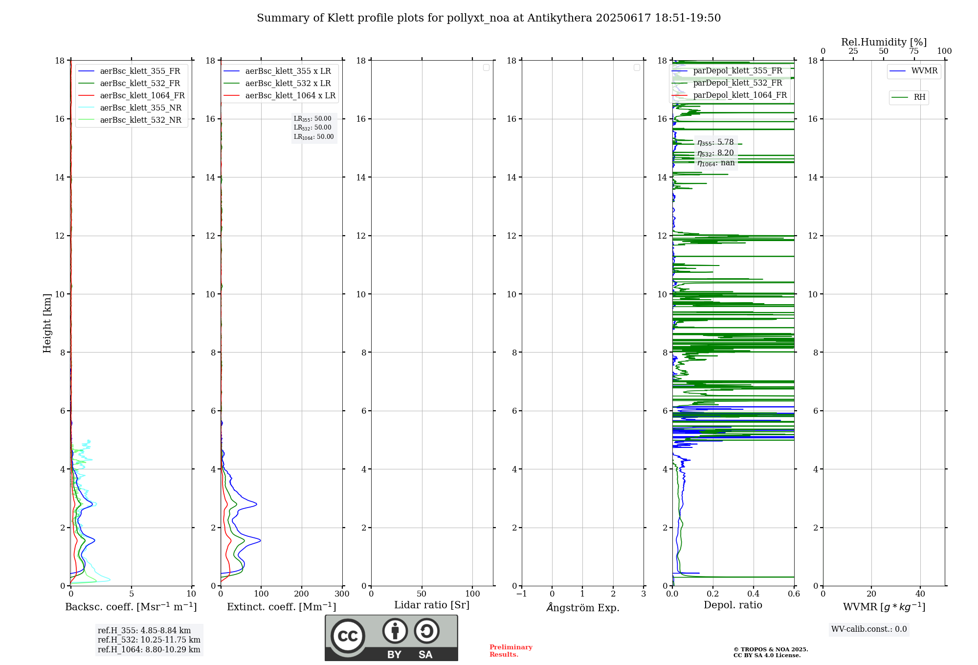The width and height of the screenshot is (978, 665).
Task: Click the WVMR legend box
Action: (x=914, y=71)
